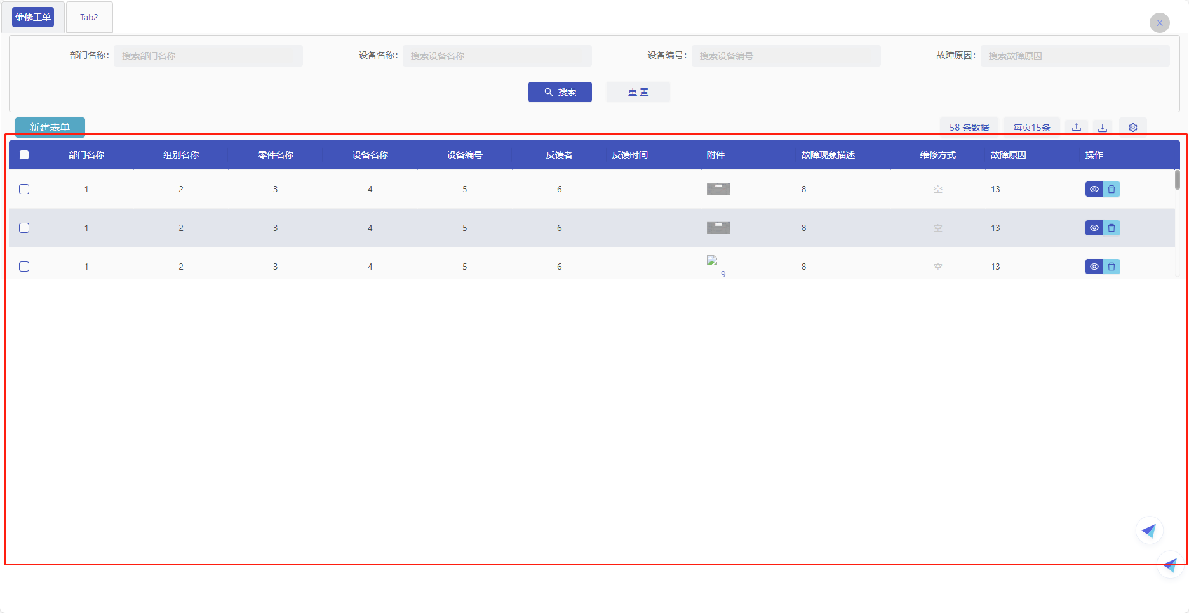Click the 重置 button
Screen dimensions: 1189x613
(x=638, y=92)
